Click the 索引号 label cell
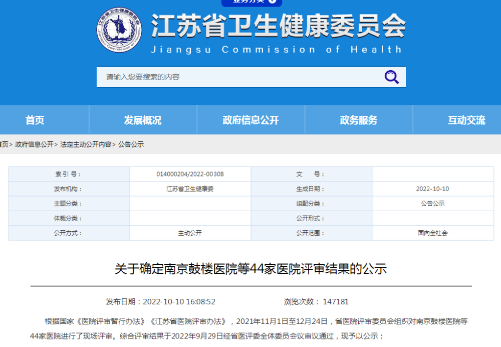This screenshot has width=501, height=347. point(69,175)
